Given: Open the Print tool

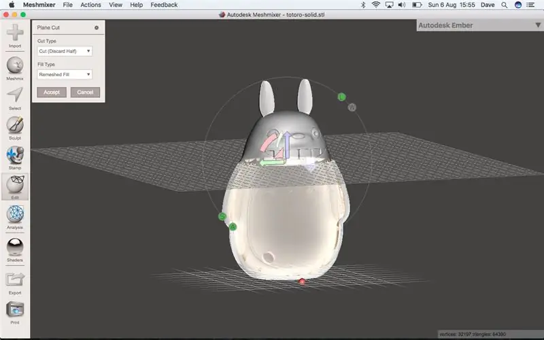Looking at the screenshot, I should pyautogui.click(x=15, y=313).
